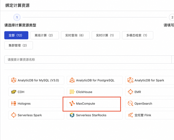
Task: Click the 请选择计算资源类型 step label
Action: (20, 25)
